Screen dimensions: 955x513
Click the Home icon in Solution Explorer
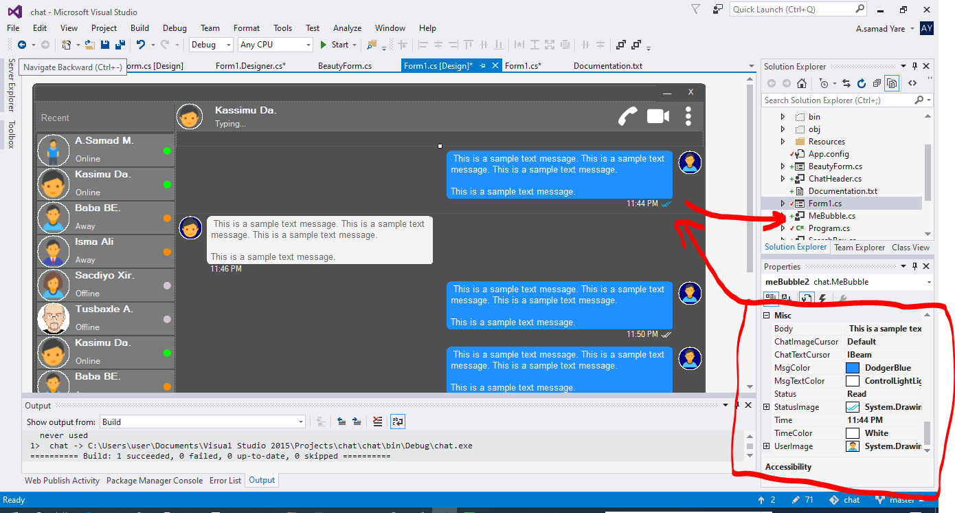801,83
